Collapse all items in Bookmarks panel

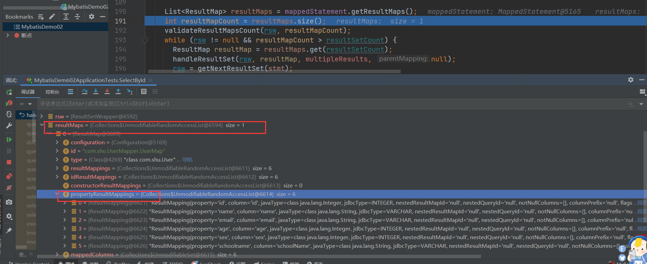(x=77, y=17)
